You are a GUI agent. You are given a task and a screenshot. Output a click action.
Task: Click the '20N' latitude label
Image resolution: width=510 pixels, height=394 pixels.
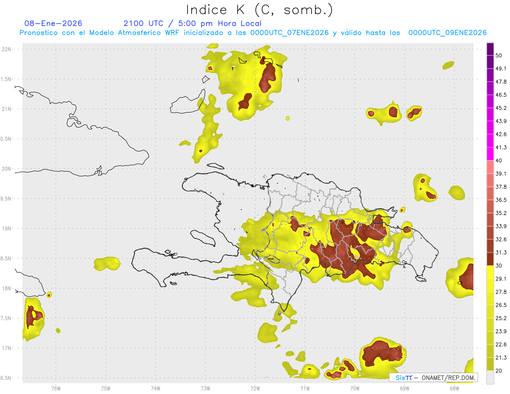coord(7,169)
